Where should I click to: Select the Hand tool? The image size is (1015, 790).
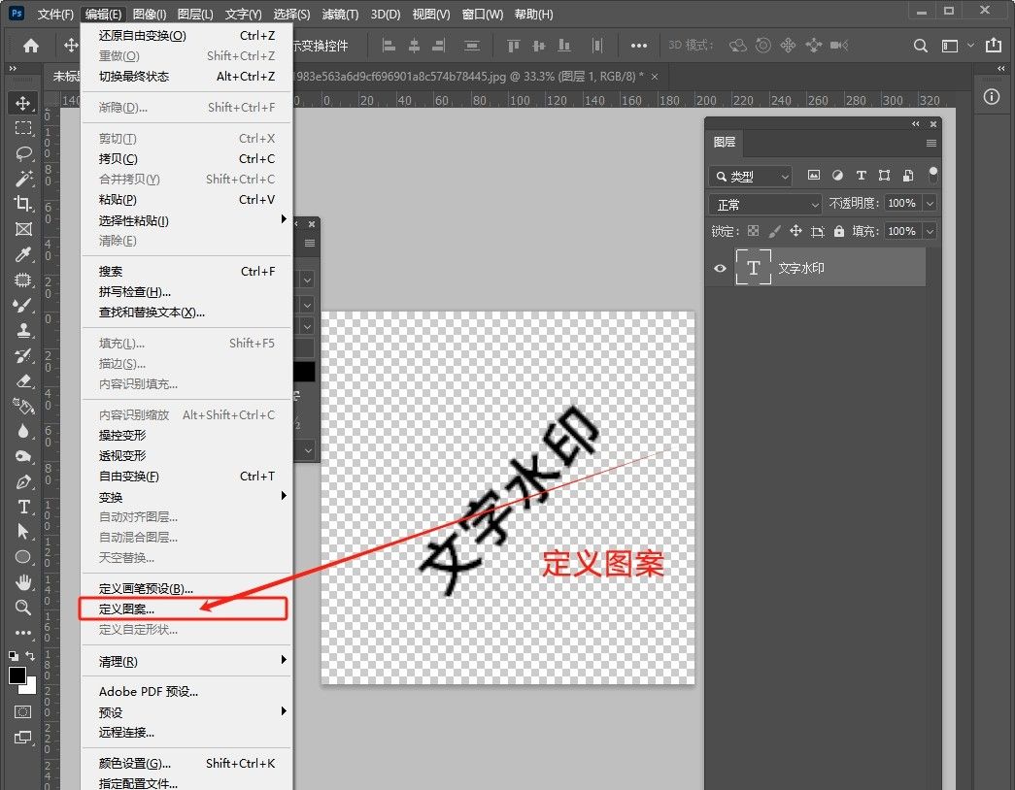point(23,582)
